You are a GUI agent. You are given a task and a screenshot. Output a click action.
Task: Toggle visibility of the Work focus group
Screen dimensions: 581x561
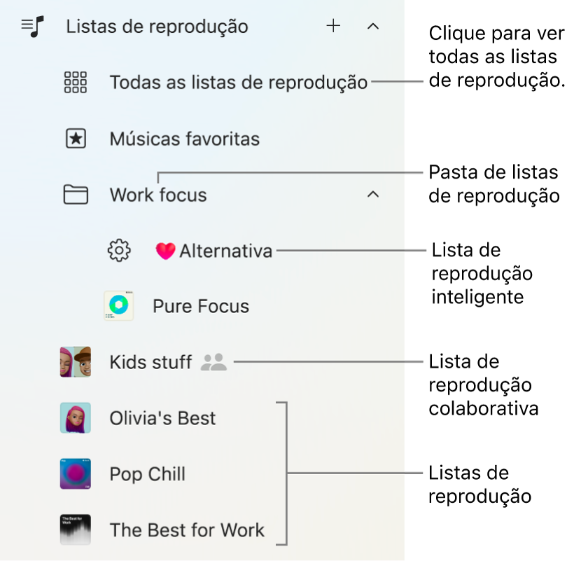pyautogui.click(x=372, y=195)
